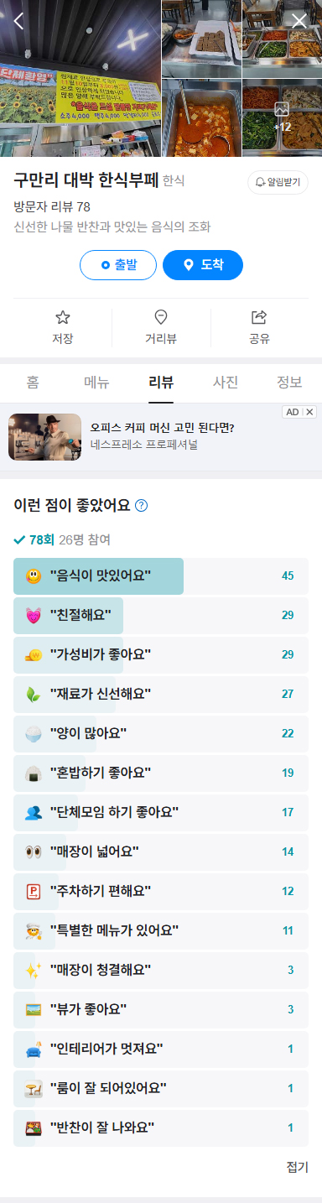Tap the 한식 category label
322x1203 pixels.
174,181
